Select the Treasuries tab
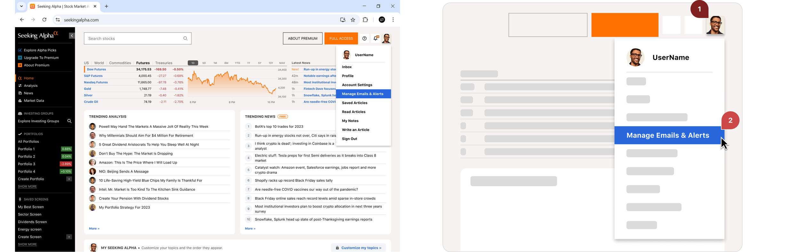The height and width of the screenshot is (252, 800). tap(164, 63)
